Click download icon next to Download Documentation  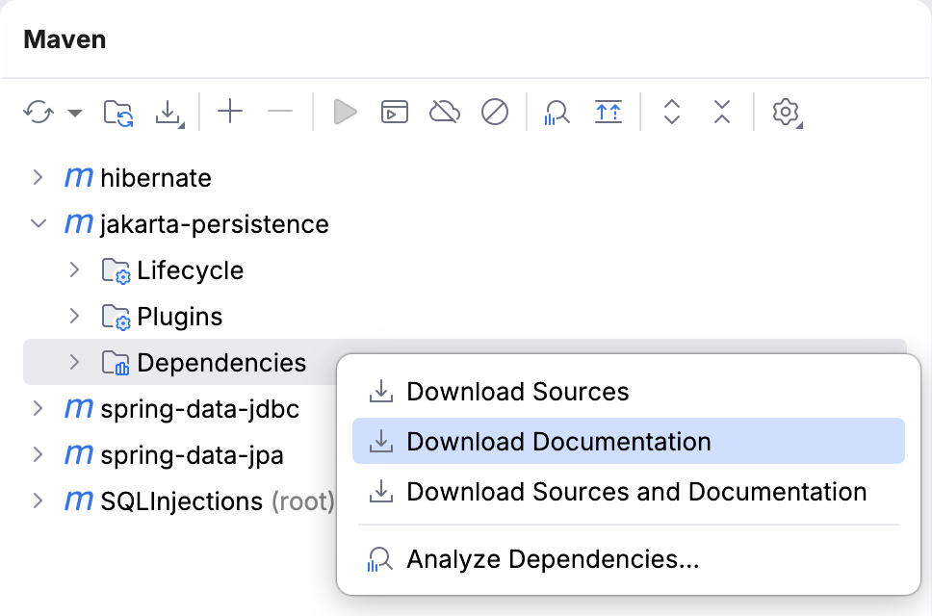tap(381, 442)
